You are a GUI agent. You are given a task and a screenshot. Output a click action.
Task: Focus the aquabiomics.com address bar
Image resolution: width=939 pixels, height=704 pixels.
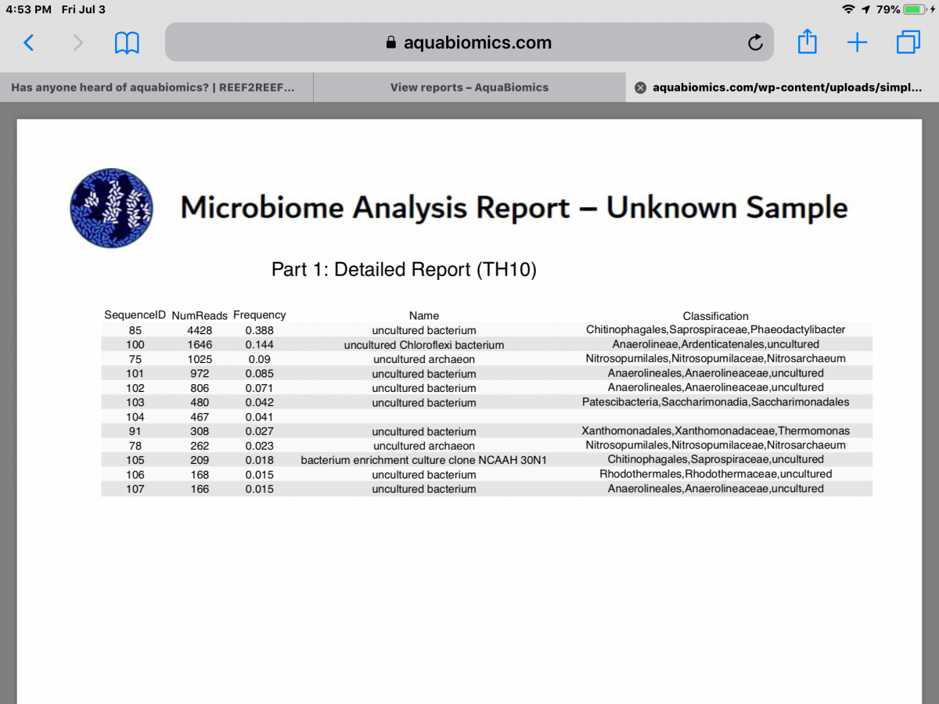click(x=469, y=42)
